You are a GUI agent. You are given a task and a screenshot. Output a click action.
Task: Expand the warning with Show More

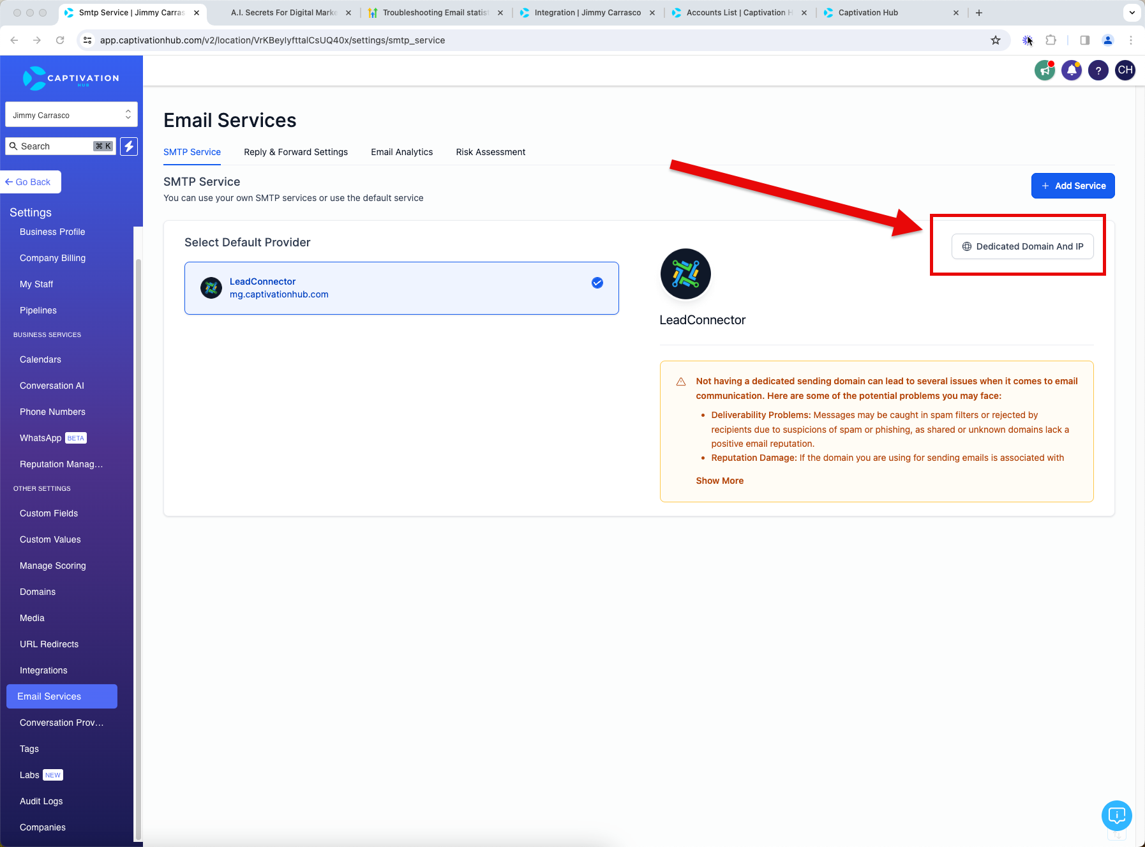719,481
